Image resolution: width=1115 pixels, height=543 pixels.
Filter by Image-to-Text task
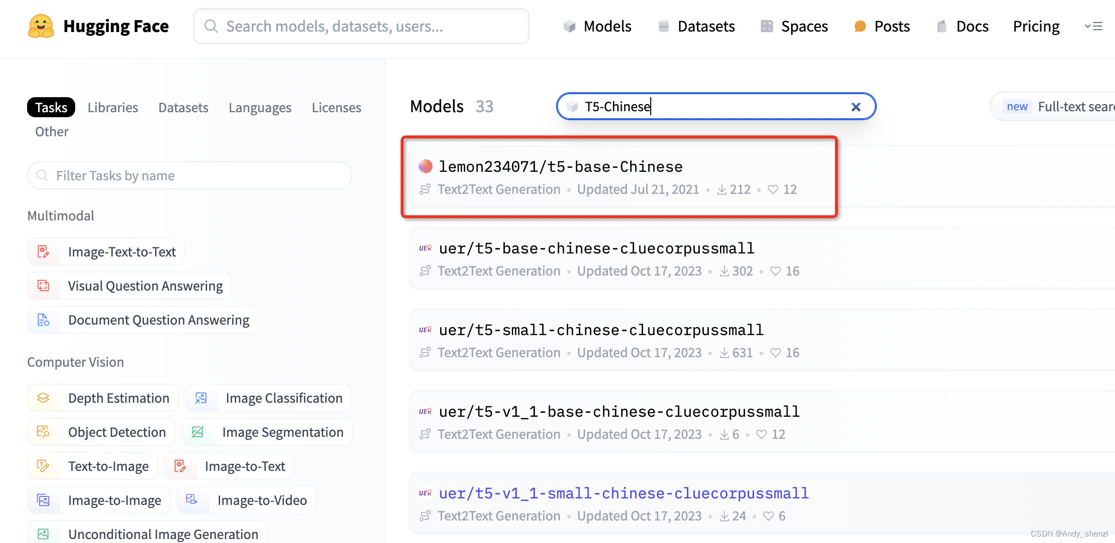229,466
